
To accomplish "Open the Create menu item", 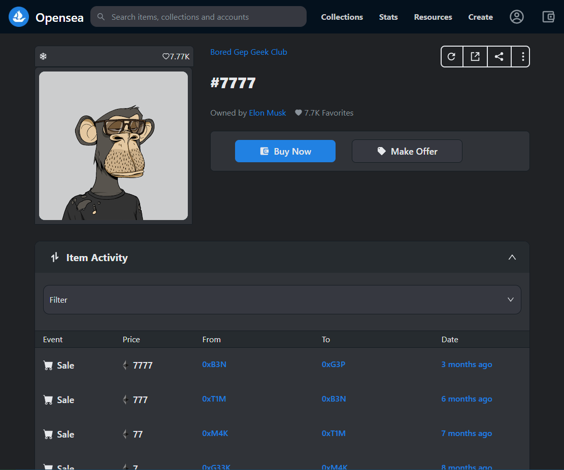I will [480, 17].
